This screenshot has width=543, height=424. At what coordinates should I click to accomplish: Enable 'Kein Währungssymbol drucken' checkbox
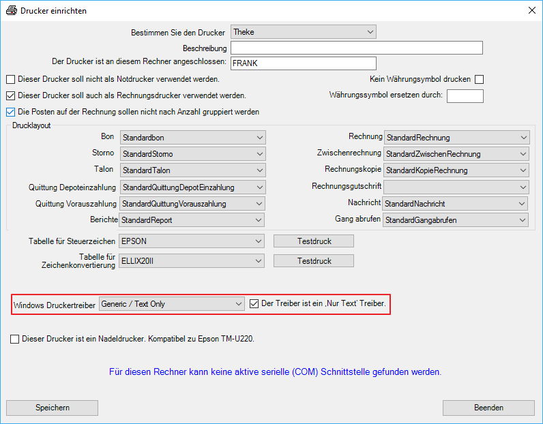[x=479, y=80]
